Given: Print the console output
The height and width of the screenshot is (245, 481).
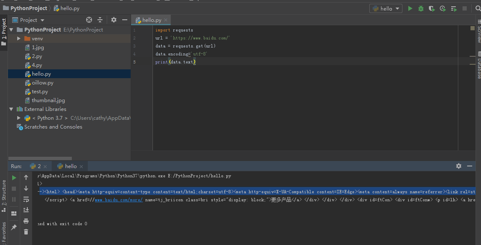Looking at the screenshot, I should point(26,221).
